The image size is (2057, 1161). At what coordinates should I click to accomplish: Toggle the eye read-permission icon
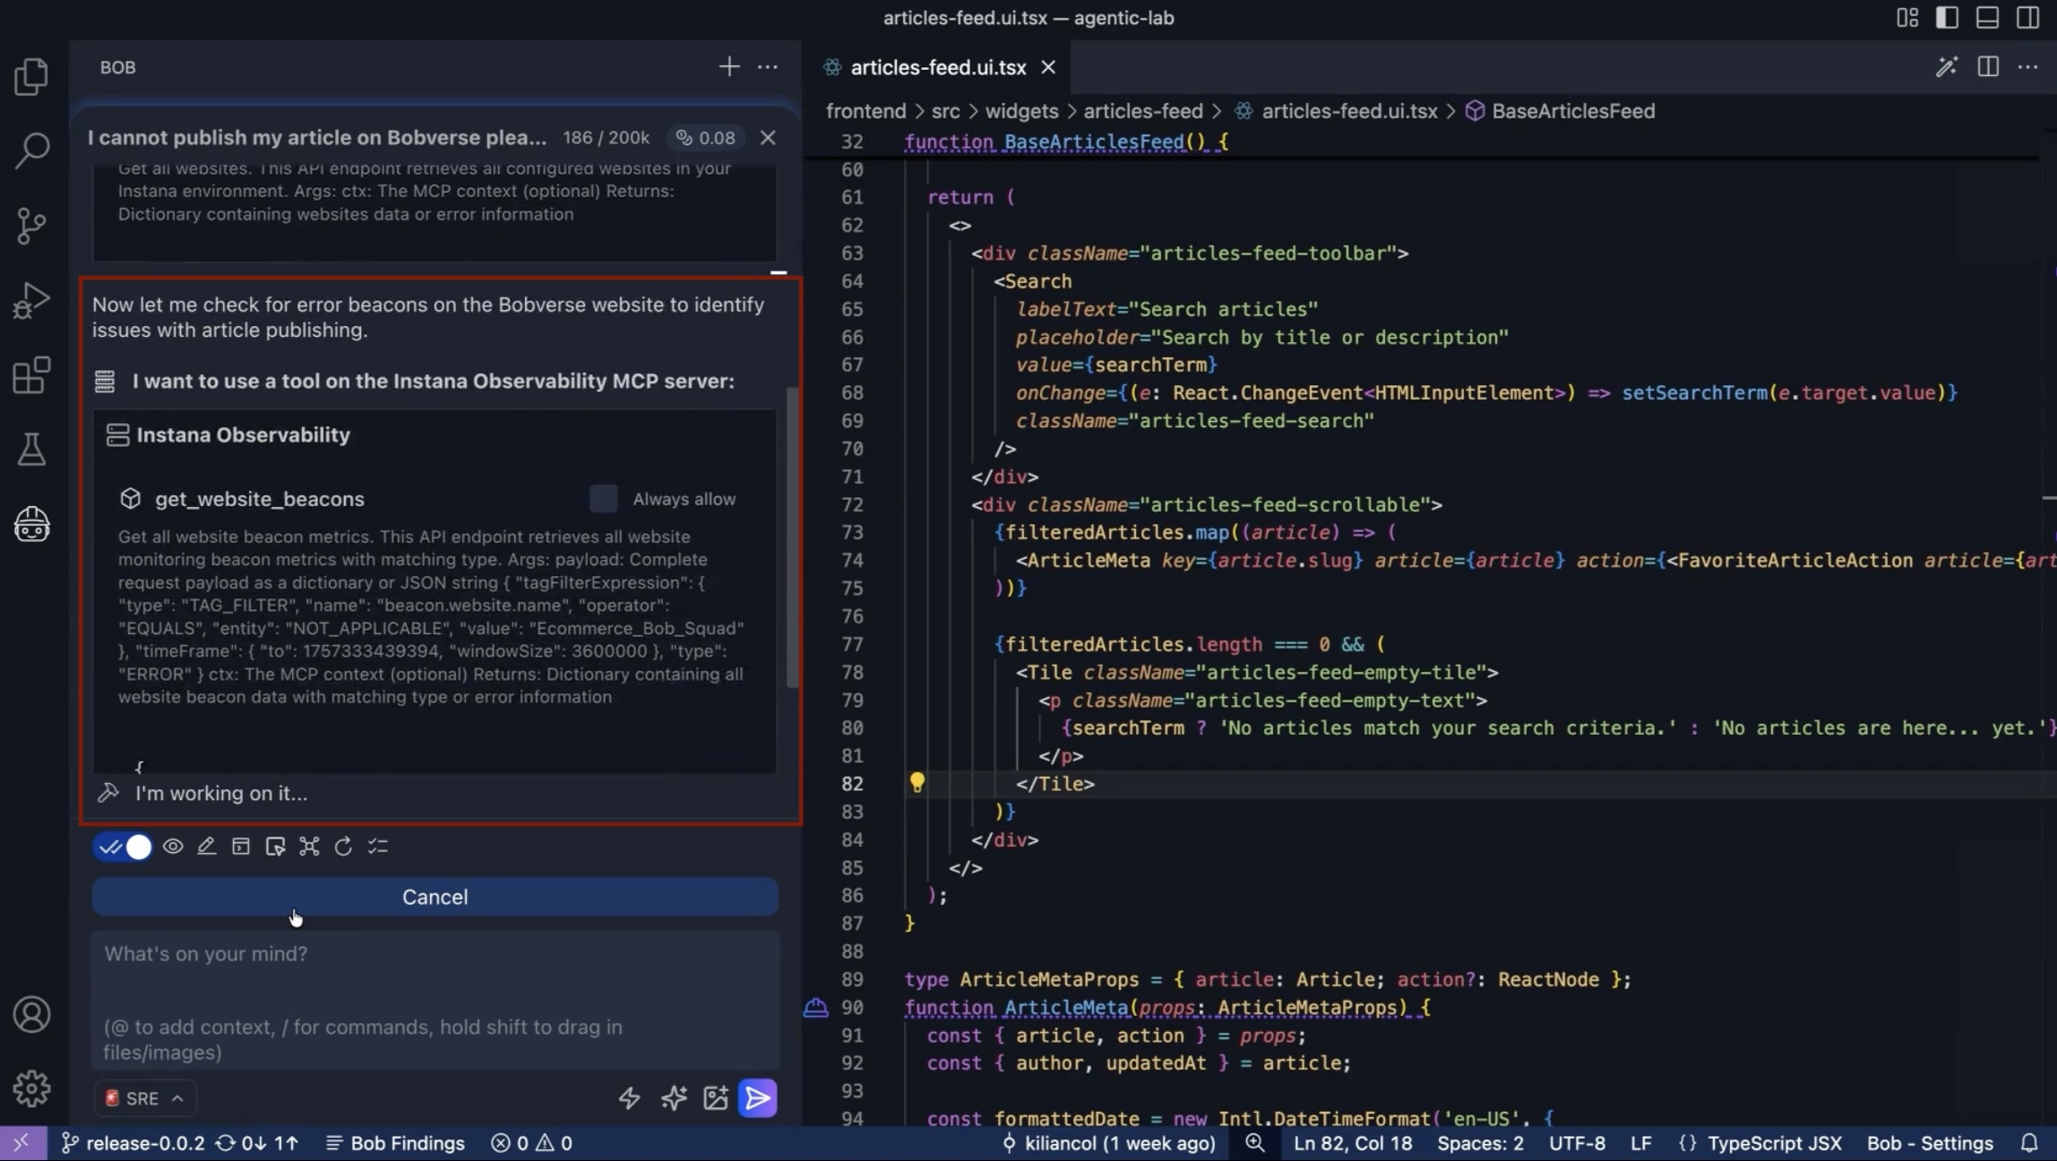point(173,847)
